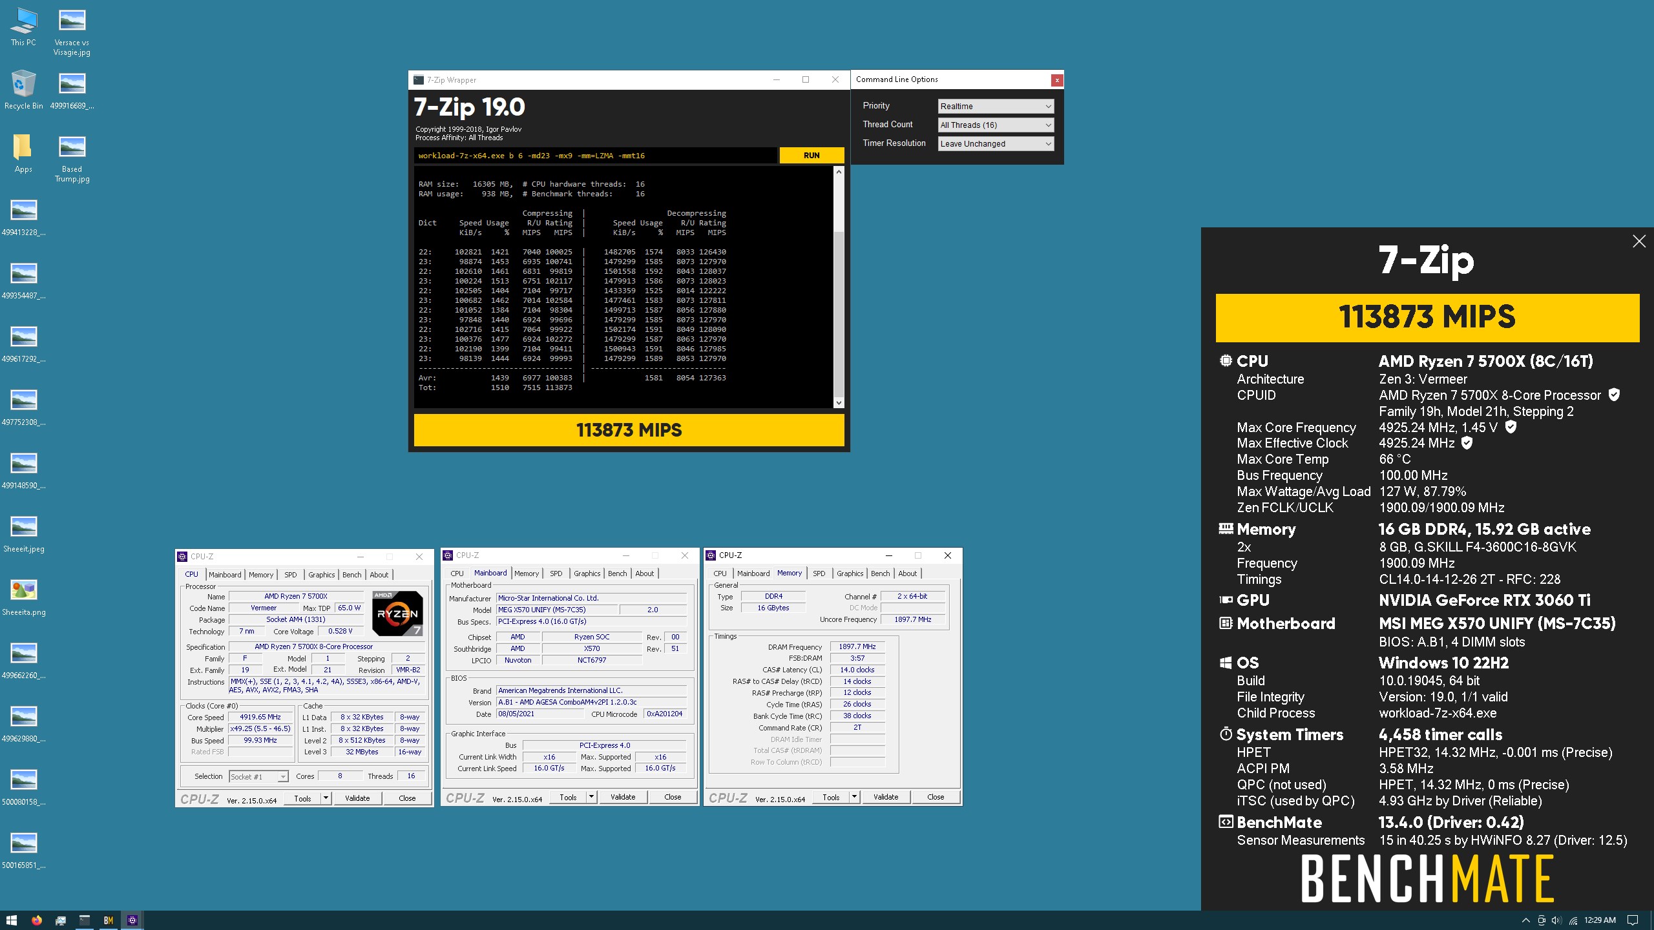The width and height of the screenshot is (1654, 930).
Task: Click Close in the CPU tab CPU-Z window
Action: point(407,798)
